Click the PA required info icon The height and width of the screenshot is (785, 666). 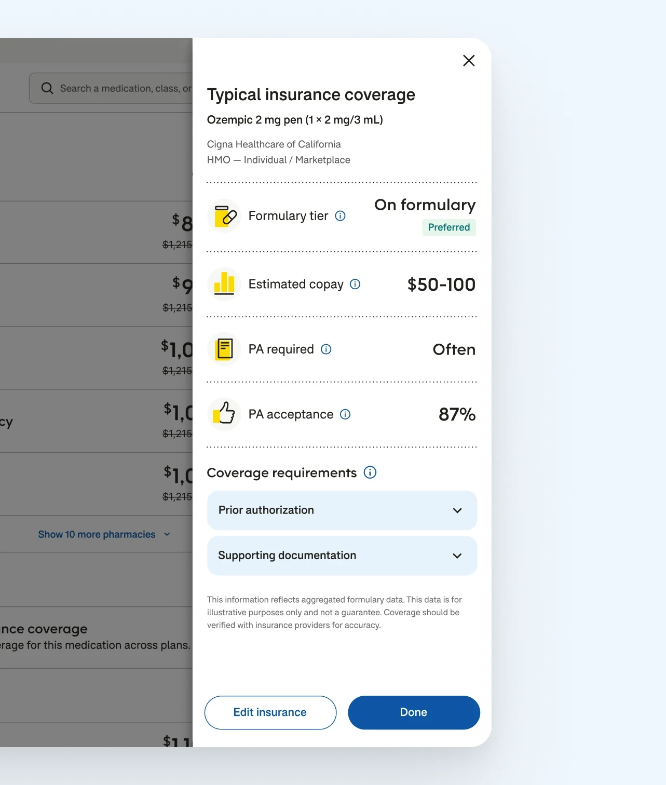coord(326,349)
